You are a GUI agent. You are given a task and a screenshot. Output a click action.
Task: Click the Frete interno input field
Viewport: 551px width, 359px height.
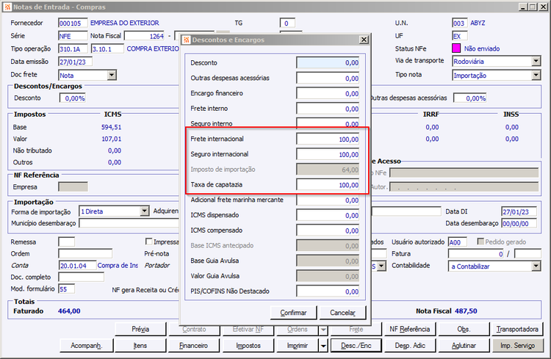click(328, 109)
